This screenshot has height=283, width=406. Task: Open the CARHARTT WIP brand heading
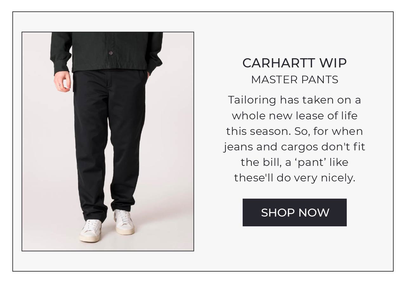coord(294,63)
